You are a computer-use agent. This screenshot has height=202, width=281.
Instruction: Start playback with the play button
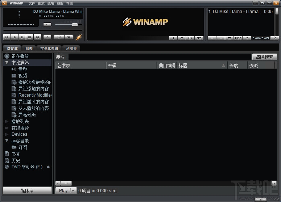tap(15, 37)
